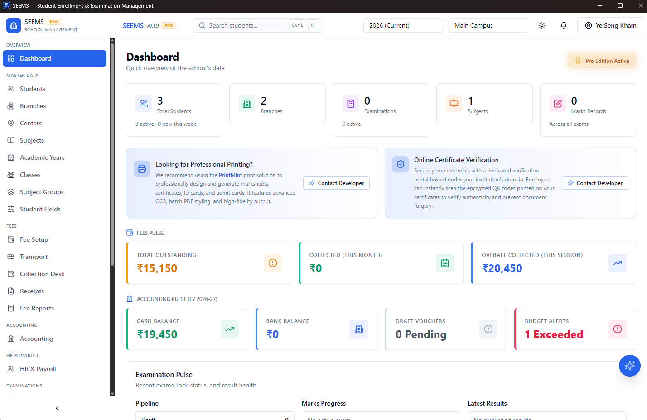Open the notifications bell

tap(564, 25)
